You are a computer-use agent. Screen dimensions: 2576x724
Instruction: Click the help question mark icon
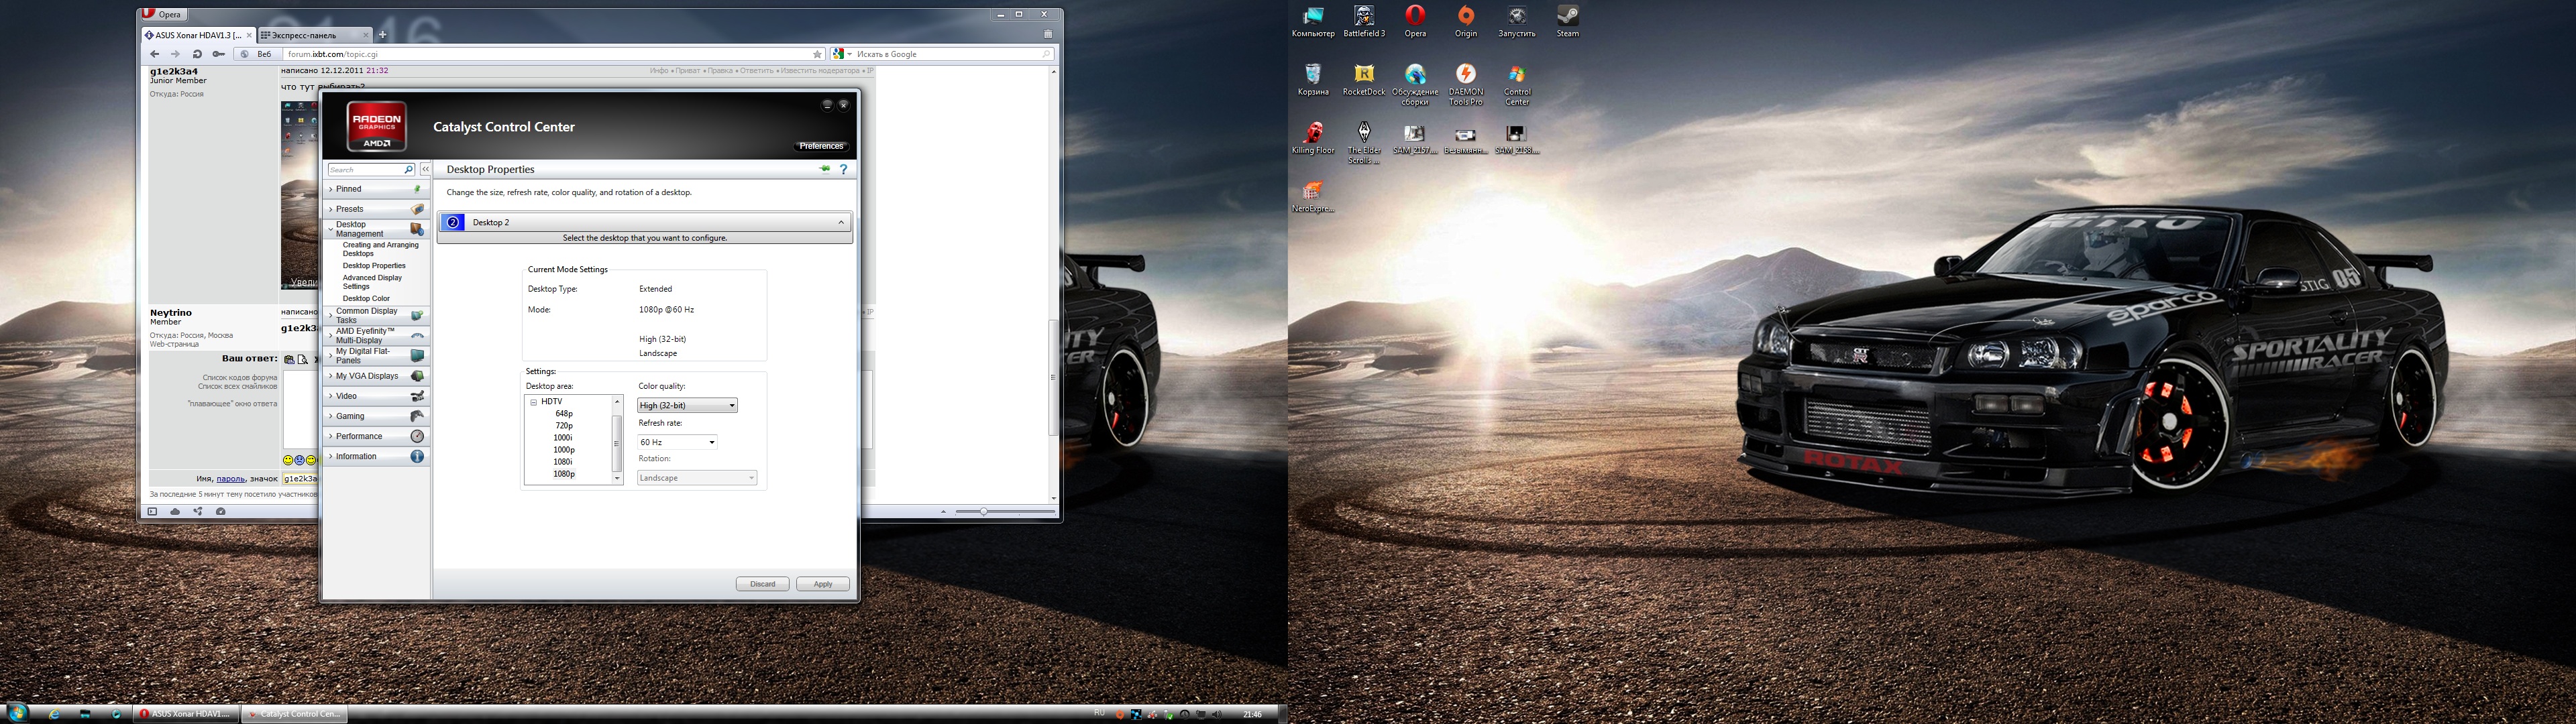(843, 169)
